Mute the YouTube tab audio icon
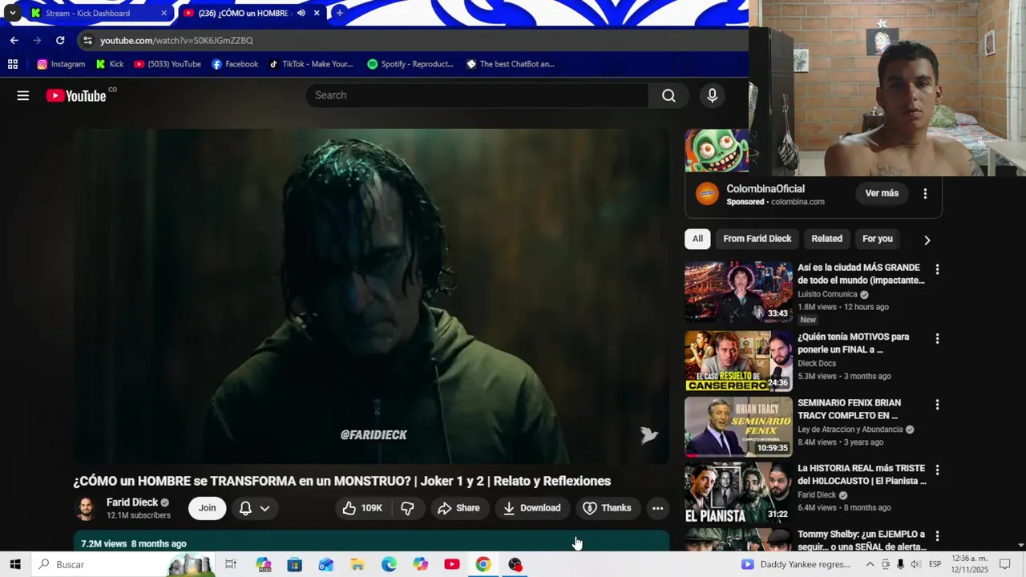1026x577 pixels. (301, 13)
